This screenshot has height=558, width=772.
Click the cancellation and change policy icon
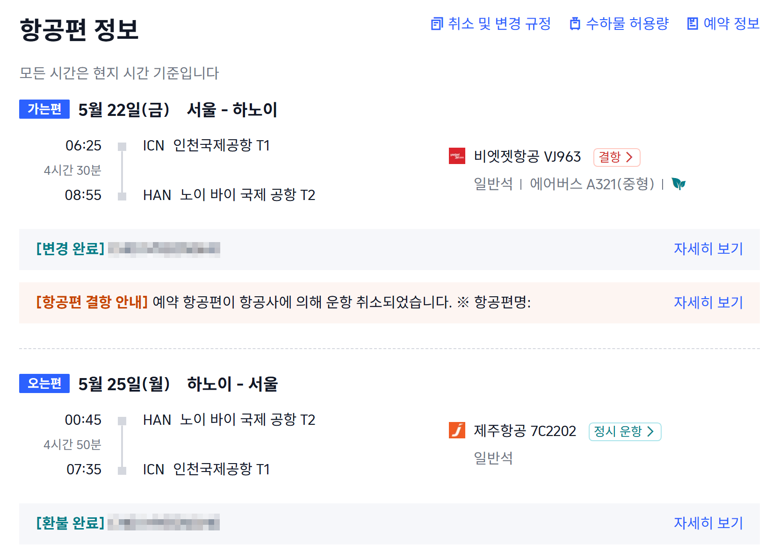(x=436, y=23)
